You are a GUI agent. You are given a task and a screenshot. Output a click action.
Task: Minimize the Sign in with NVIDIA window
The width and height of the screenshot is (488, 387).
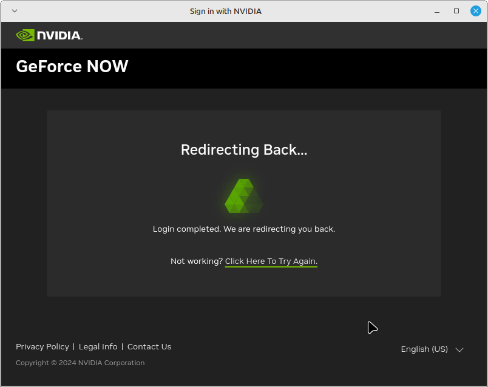[437, 11]
